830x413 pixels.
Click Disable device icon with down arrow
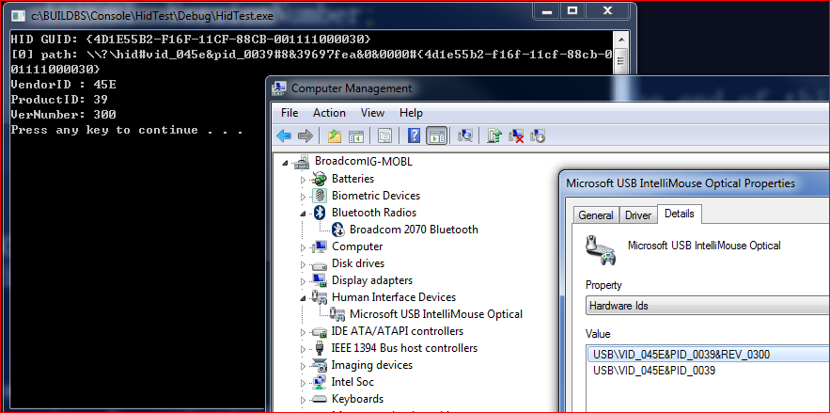(538, 136)
